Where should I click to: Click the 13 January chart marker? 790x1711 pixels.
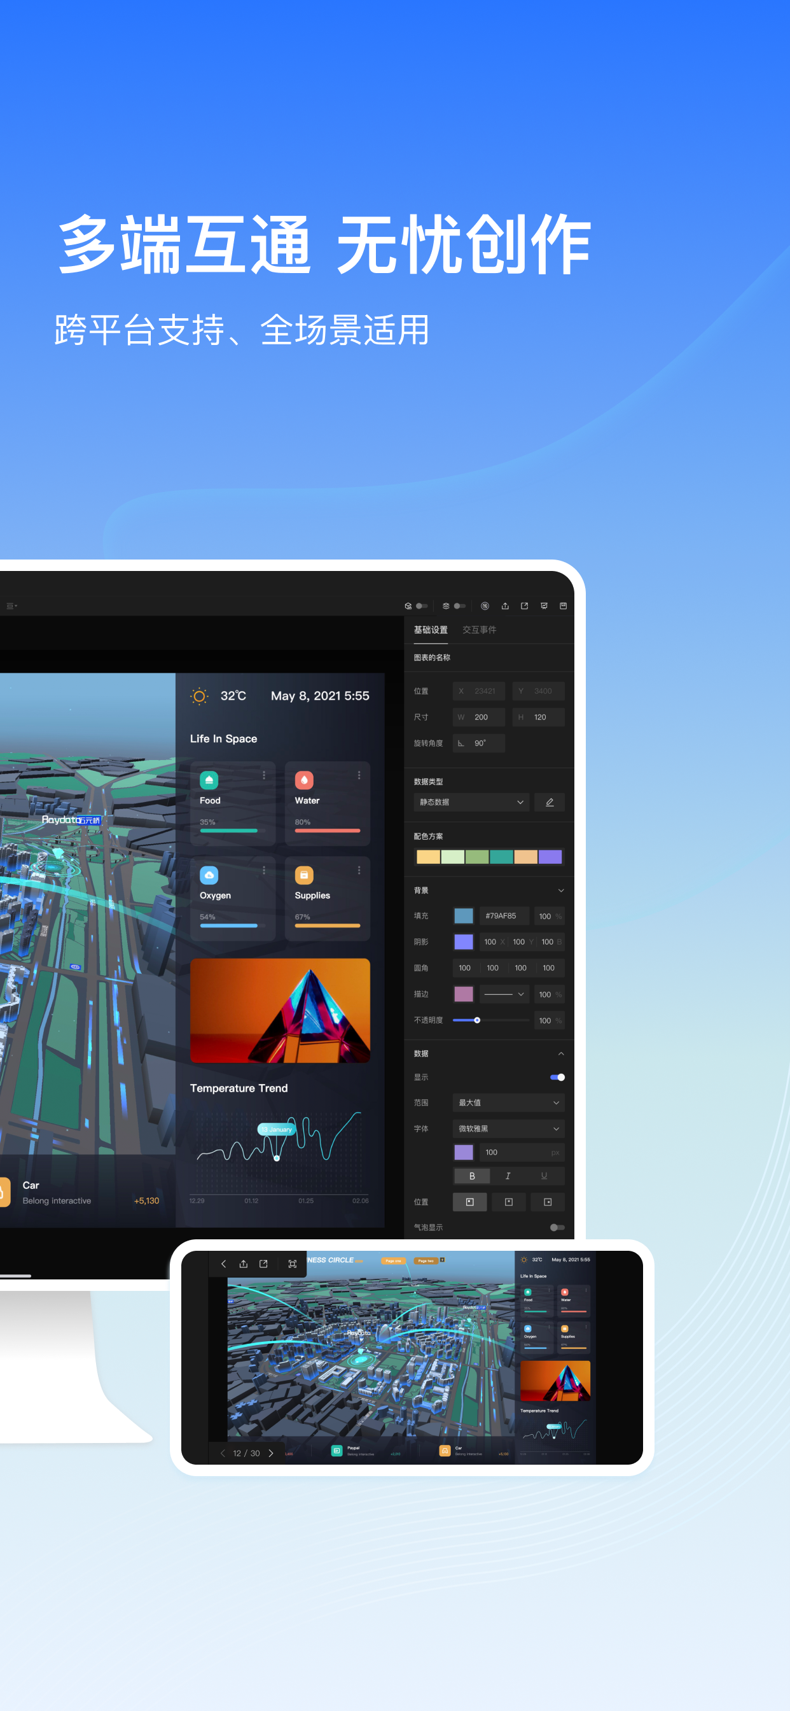(x=276, y=1129)
